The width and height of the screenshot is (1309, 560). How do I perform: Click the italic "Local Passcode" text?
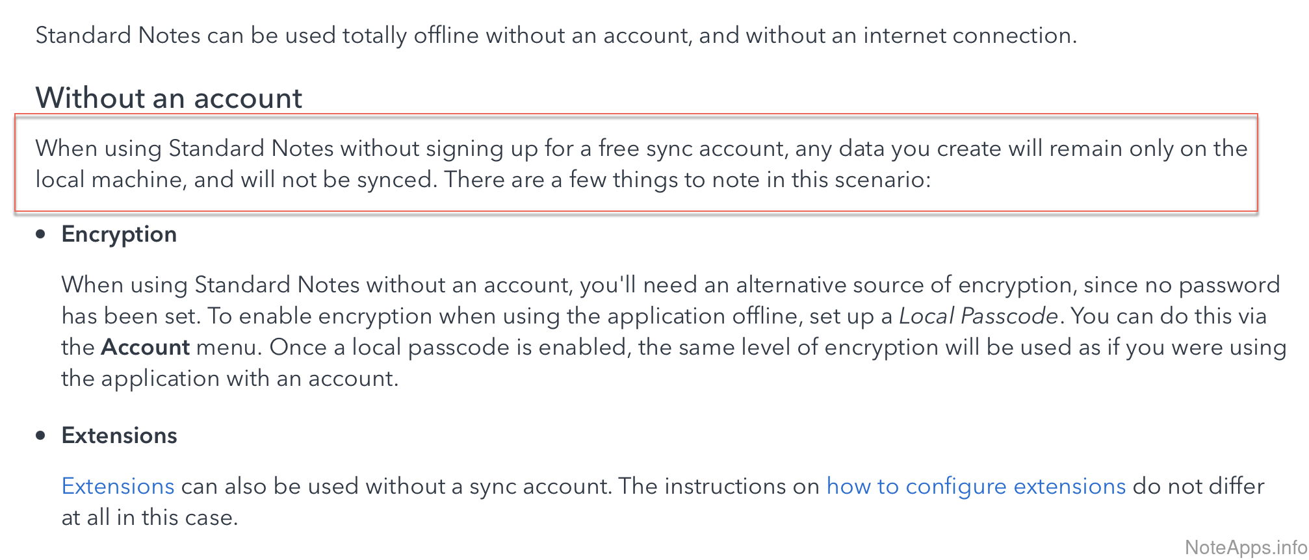coord(978,316)
